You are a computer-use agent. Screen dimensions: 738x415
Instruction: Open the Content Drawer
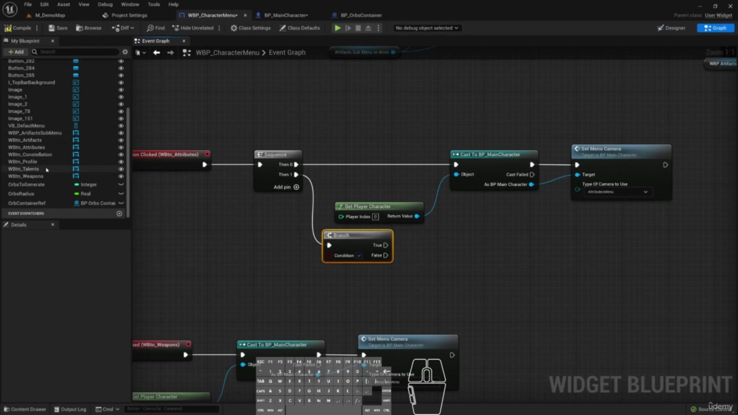pyautogui.click(x=25, y=409)
